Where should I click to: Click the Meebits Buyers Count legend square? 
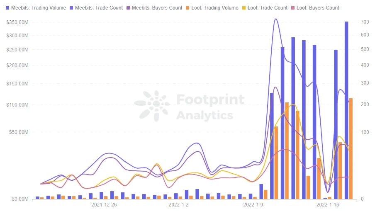(128, 8)
